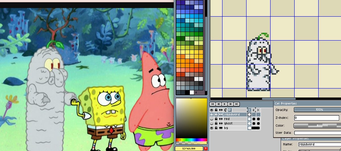Click the Cel Properties title bar
341x151 pixels.
[x=307, y=103]
